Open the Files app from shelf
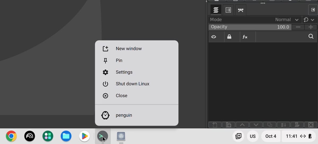 point(66,136)
